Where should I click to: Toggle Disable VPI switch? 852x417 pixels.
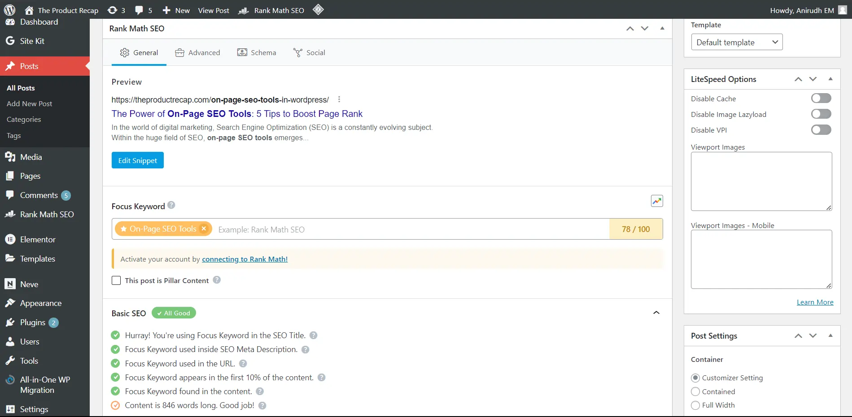tap(821, 130)
